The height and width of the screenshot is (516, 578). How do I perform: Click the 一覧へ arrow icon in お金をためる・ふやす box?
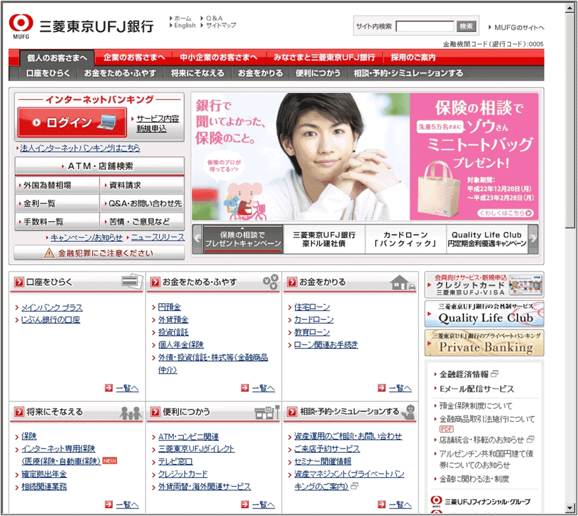tap(245, 387)
